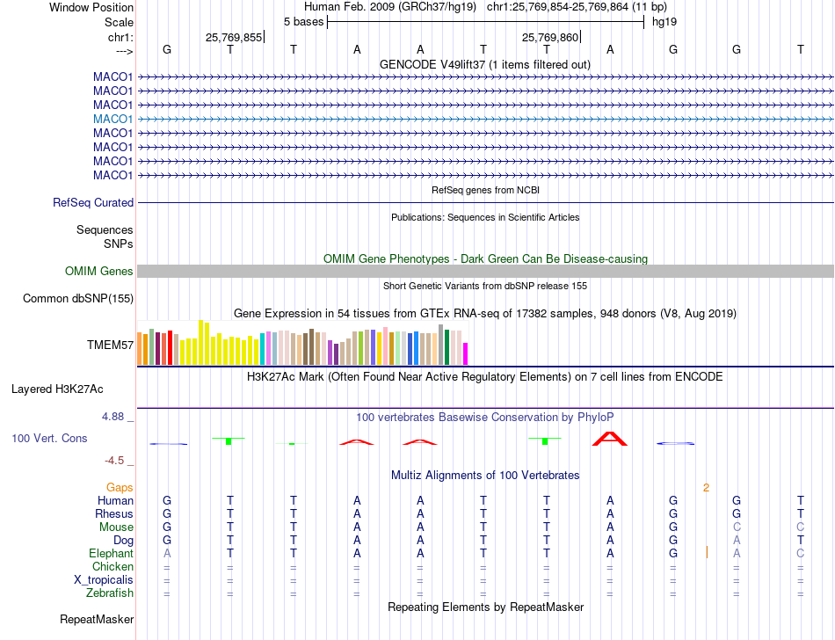Click the Elephant species label

[112, 553]
